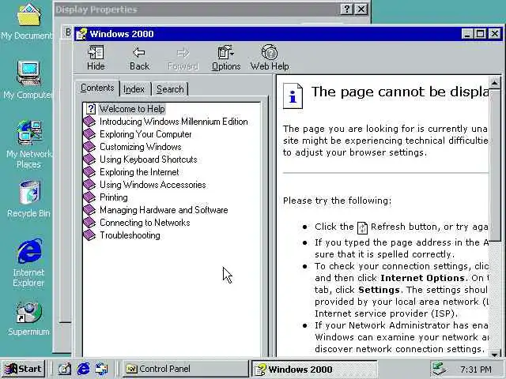Open the Connecting to Networks book icon
The width and height of the screenshot is (506, 379).
(x=89, y=223)
